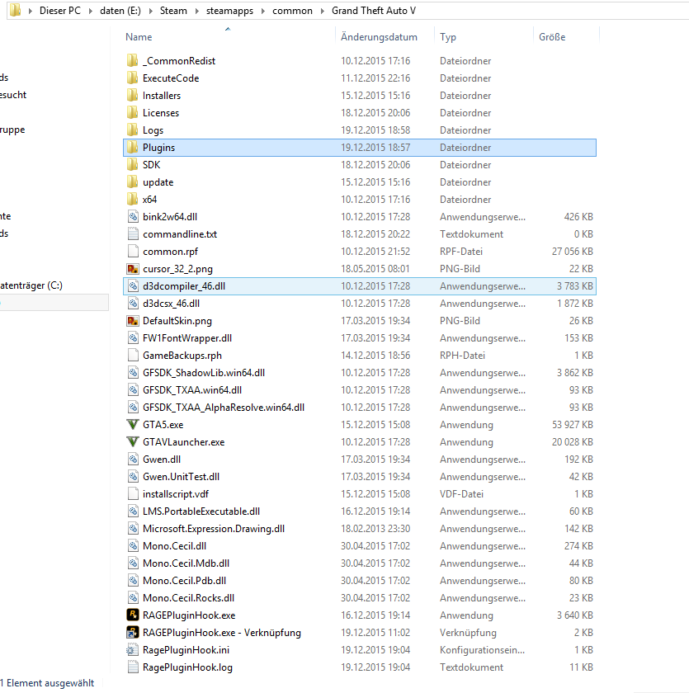Sort by the Änderungsdatum column header
Image resolution: width=689 pixels, height=693 pixels.
coord(379,37)
